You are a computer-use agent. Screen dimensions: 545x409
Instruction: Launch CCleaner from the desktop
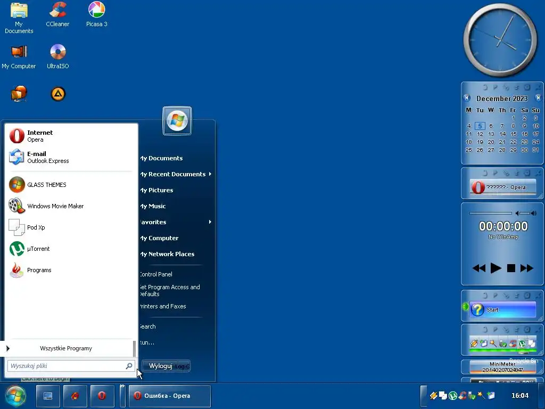tap(57, 14)
